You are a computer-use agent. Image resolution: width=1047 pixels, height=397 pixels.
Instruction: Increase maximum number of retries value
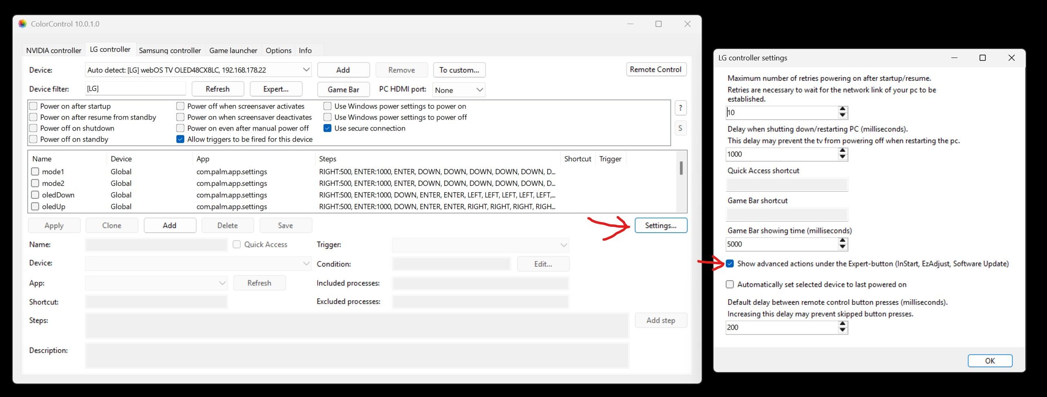pyautogui.click(x=843, y=109)
